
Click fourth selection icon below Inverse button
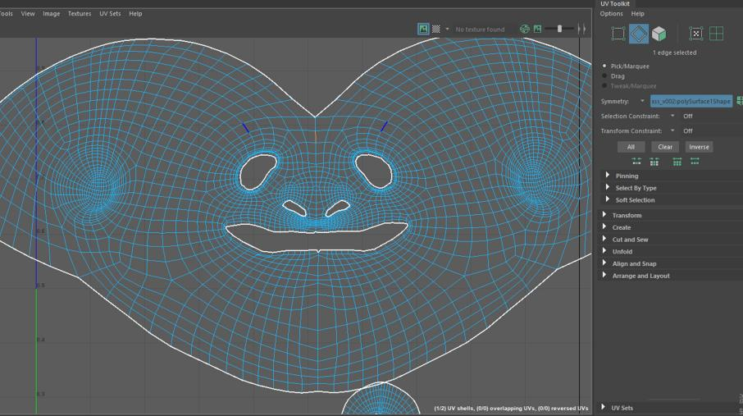(x=695, y=162)
